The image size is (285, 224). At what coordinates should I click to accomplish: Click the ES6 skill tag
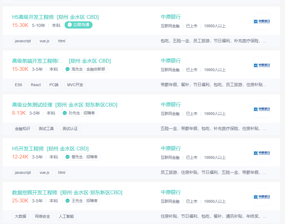tap(18, 85)
